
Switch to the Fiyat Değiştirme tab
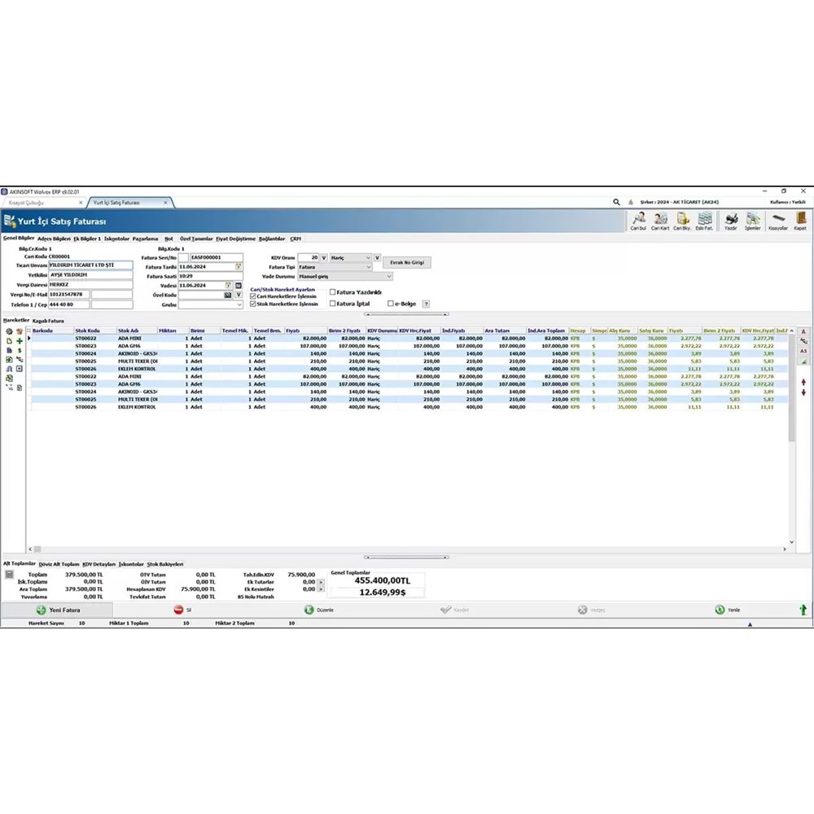236,239
